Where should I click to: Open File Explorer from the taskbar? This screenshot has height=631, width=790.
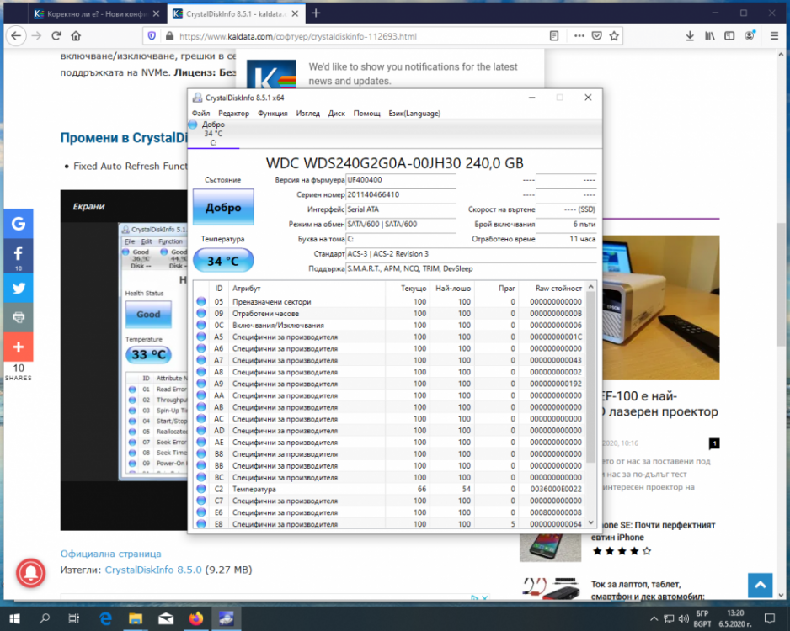tap(136, 618)
